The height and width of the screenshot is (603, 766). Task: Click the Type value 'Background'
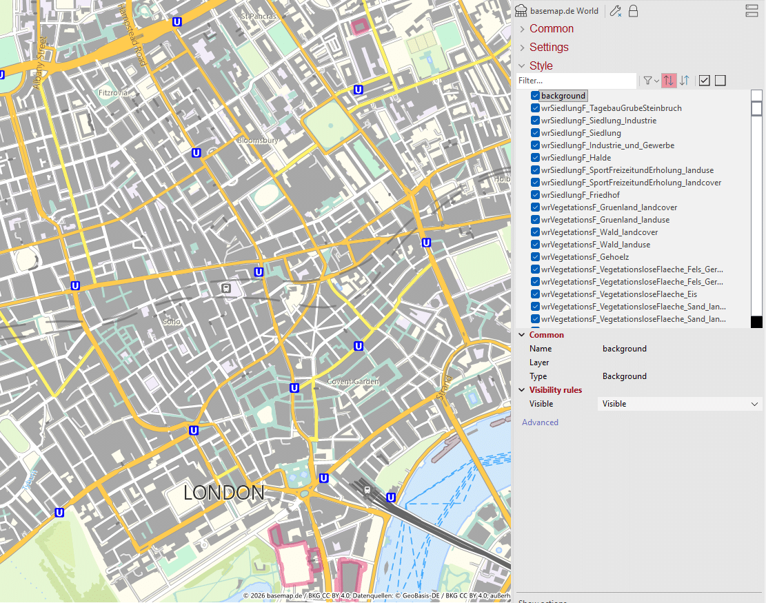625,376
